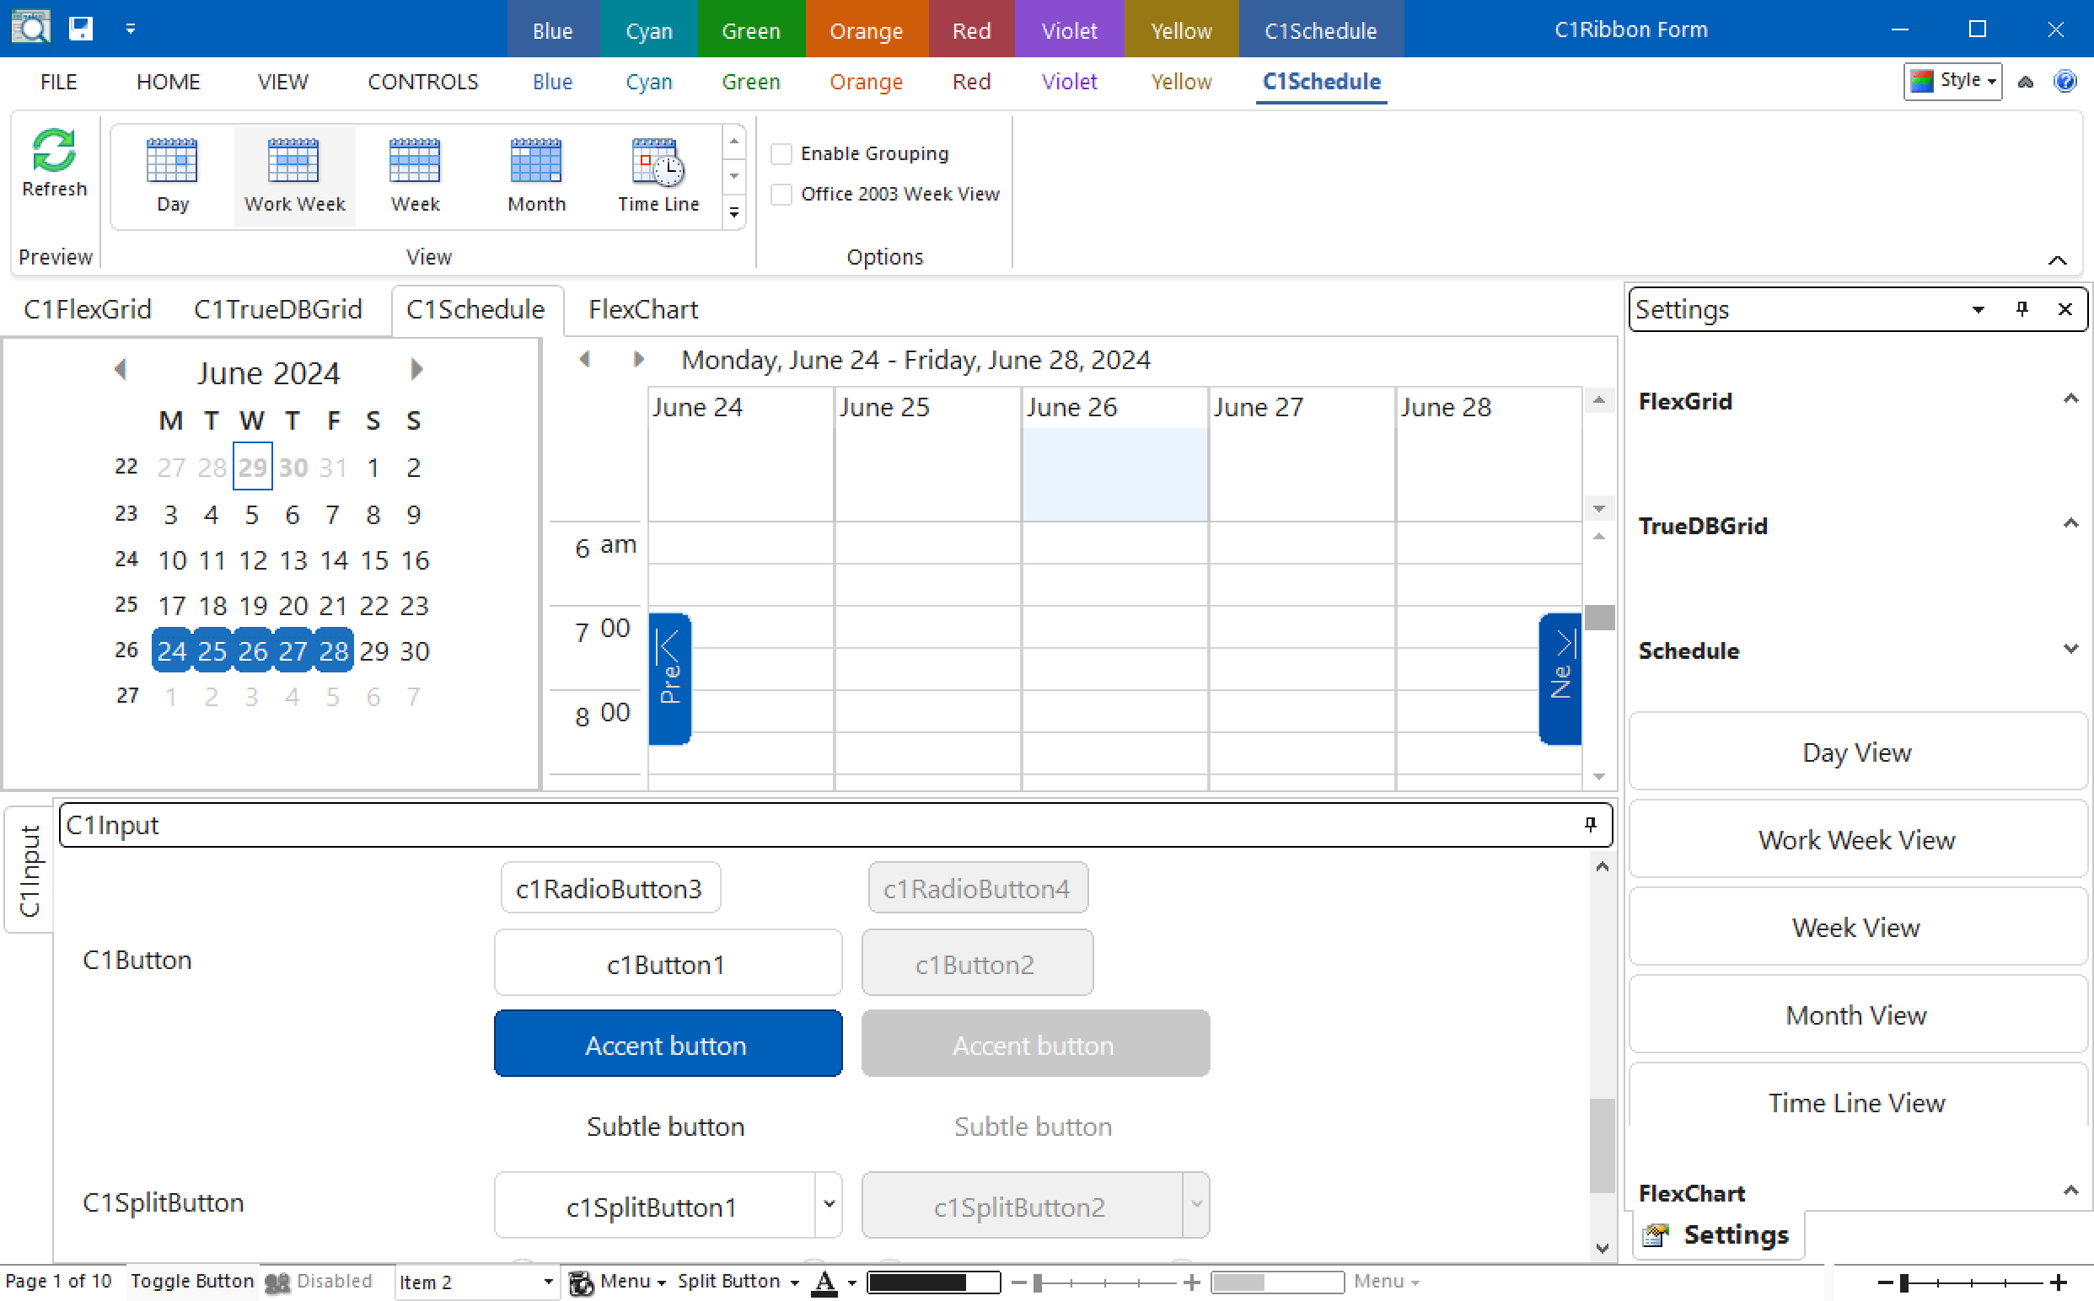
Task: Collapse the Schedule section
Action: 2070,648
